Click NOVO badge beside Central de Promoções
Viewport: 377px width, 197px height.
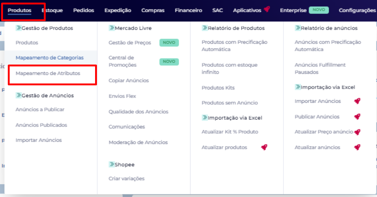point(169,61)
